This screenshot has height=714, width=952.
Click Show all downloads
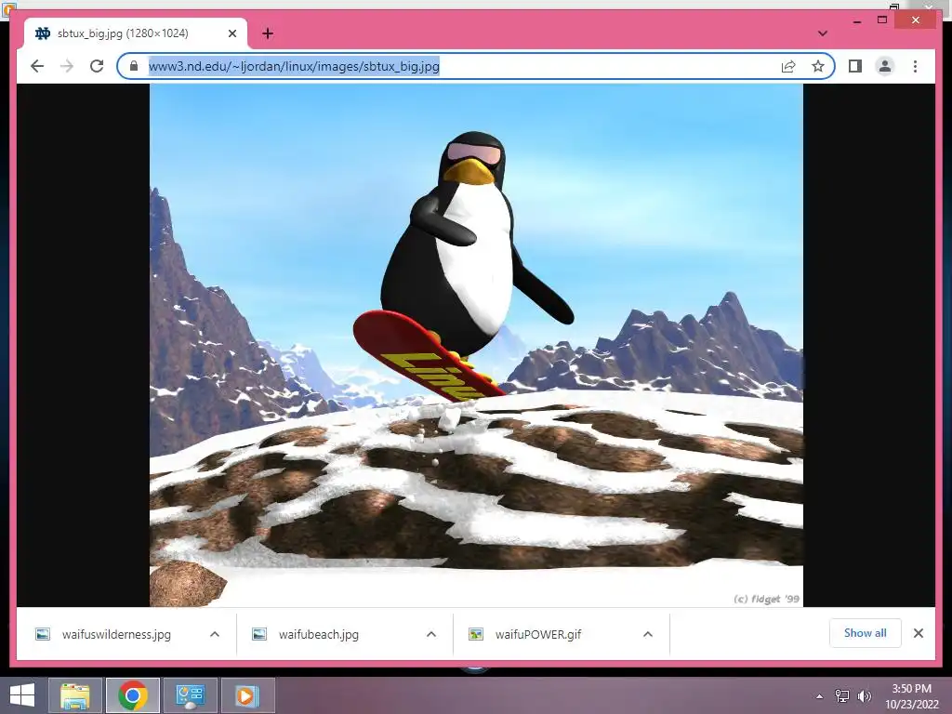coord(866,633)
